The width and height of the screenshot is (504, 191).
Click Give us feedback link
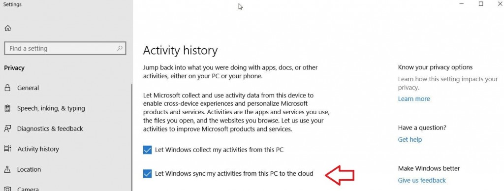pos(422,180)
